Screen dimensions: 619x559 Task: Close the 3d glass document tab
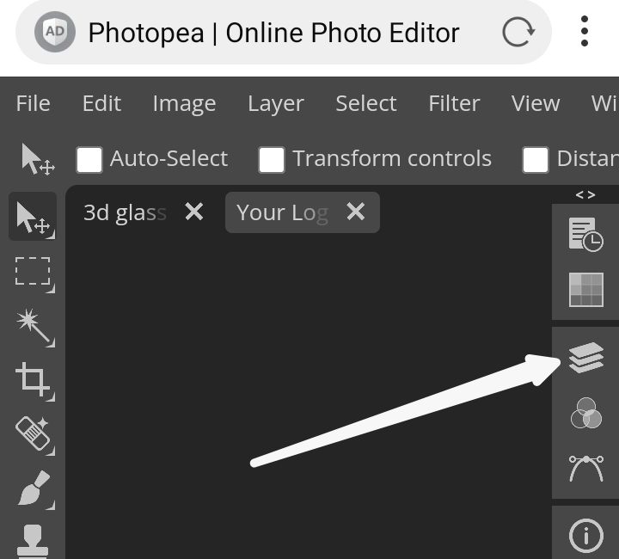(194, 212)
